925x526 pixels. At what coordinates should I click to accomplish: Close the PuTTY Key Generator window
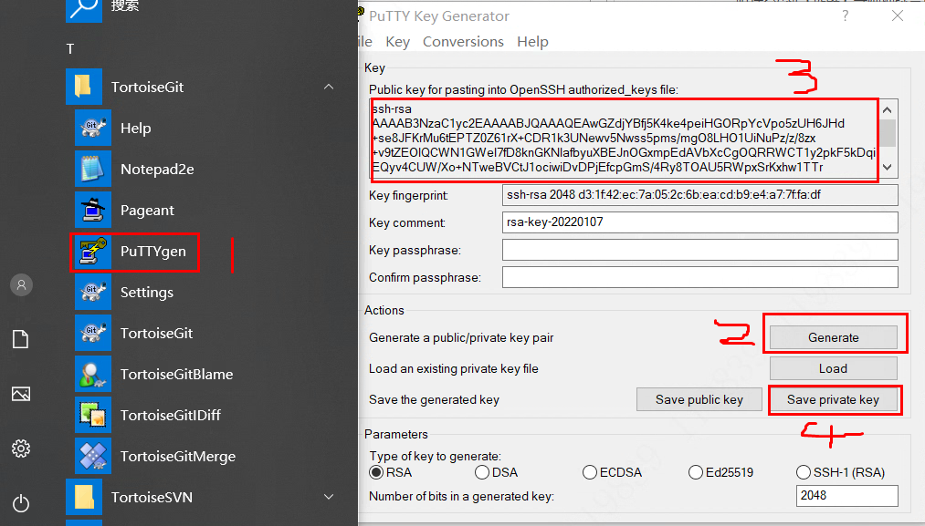pos(898,15)
